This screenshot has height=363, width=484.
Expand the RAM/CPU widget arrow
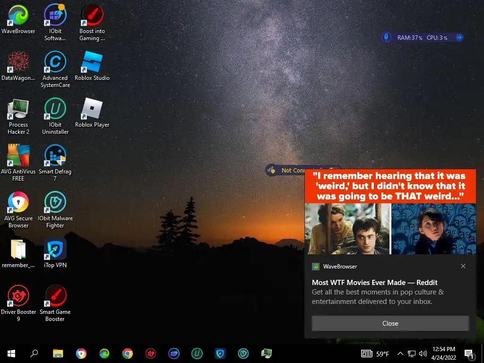tap(459, 37)
